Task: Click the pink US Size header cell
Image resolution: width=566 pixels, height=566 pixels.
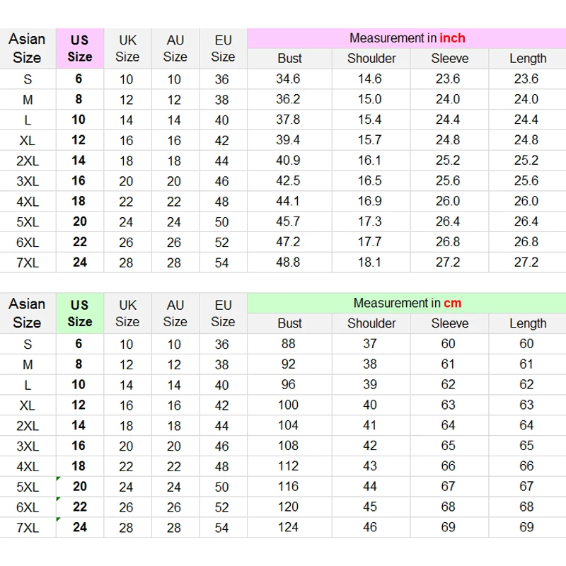Action: pos(80,48)
